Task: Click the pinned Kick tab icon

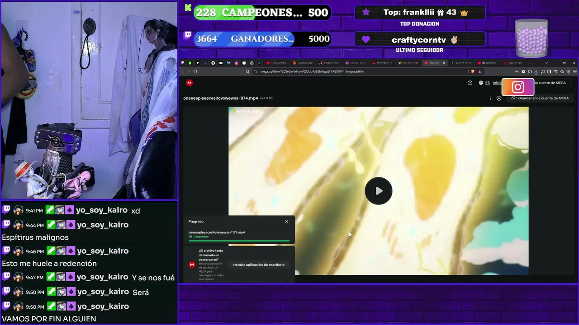Action: coord(190,63)
